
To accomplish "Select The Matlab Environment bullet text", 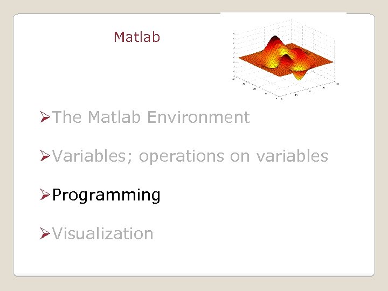I will coord(151,117).
